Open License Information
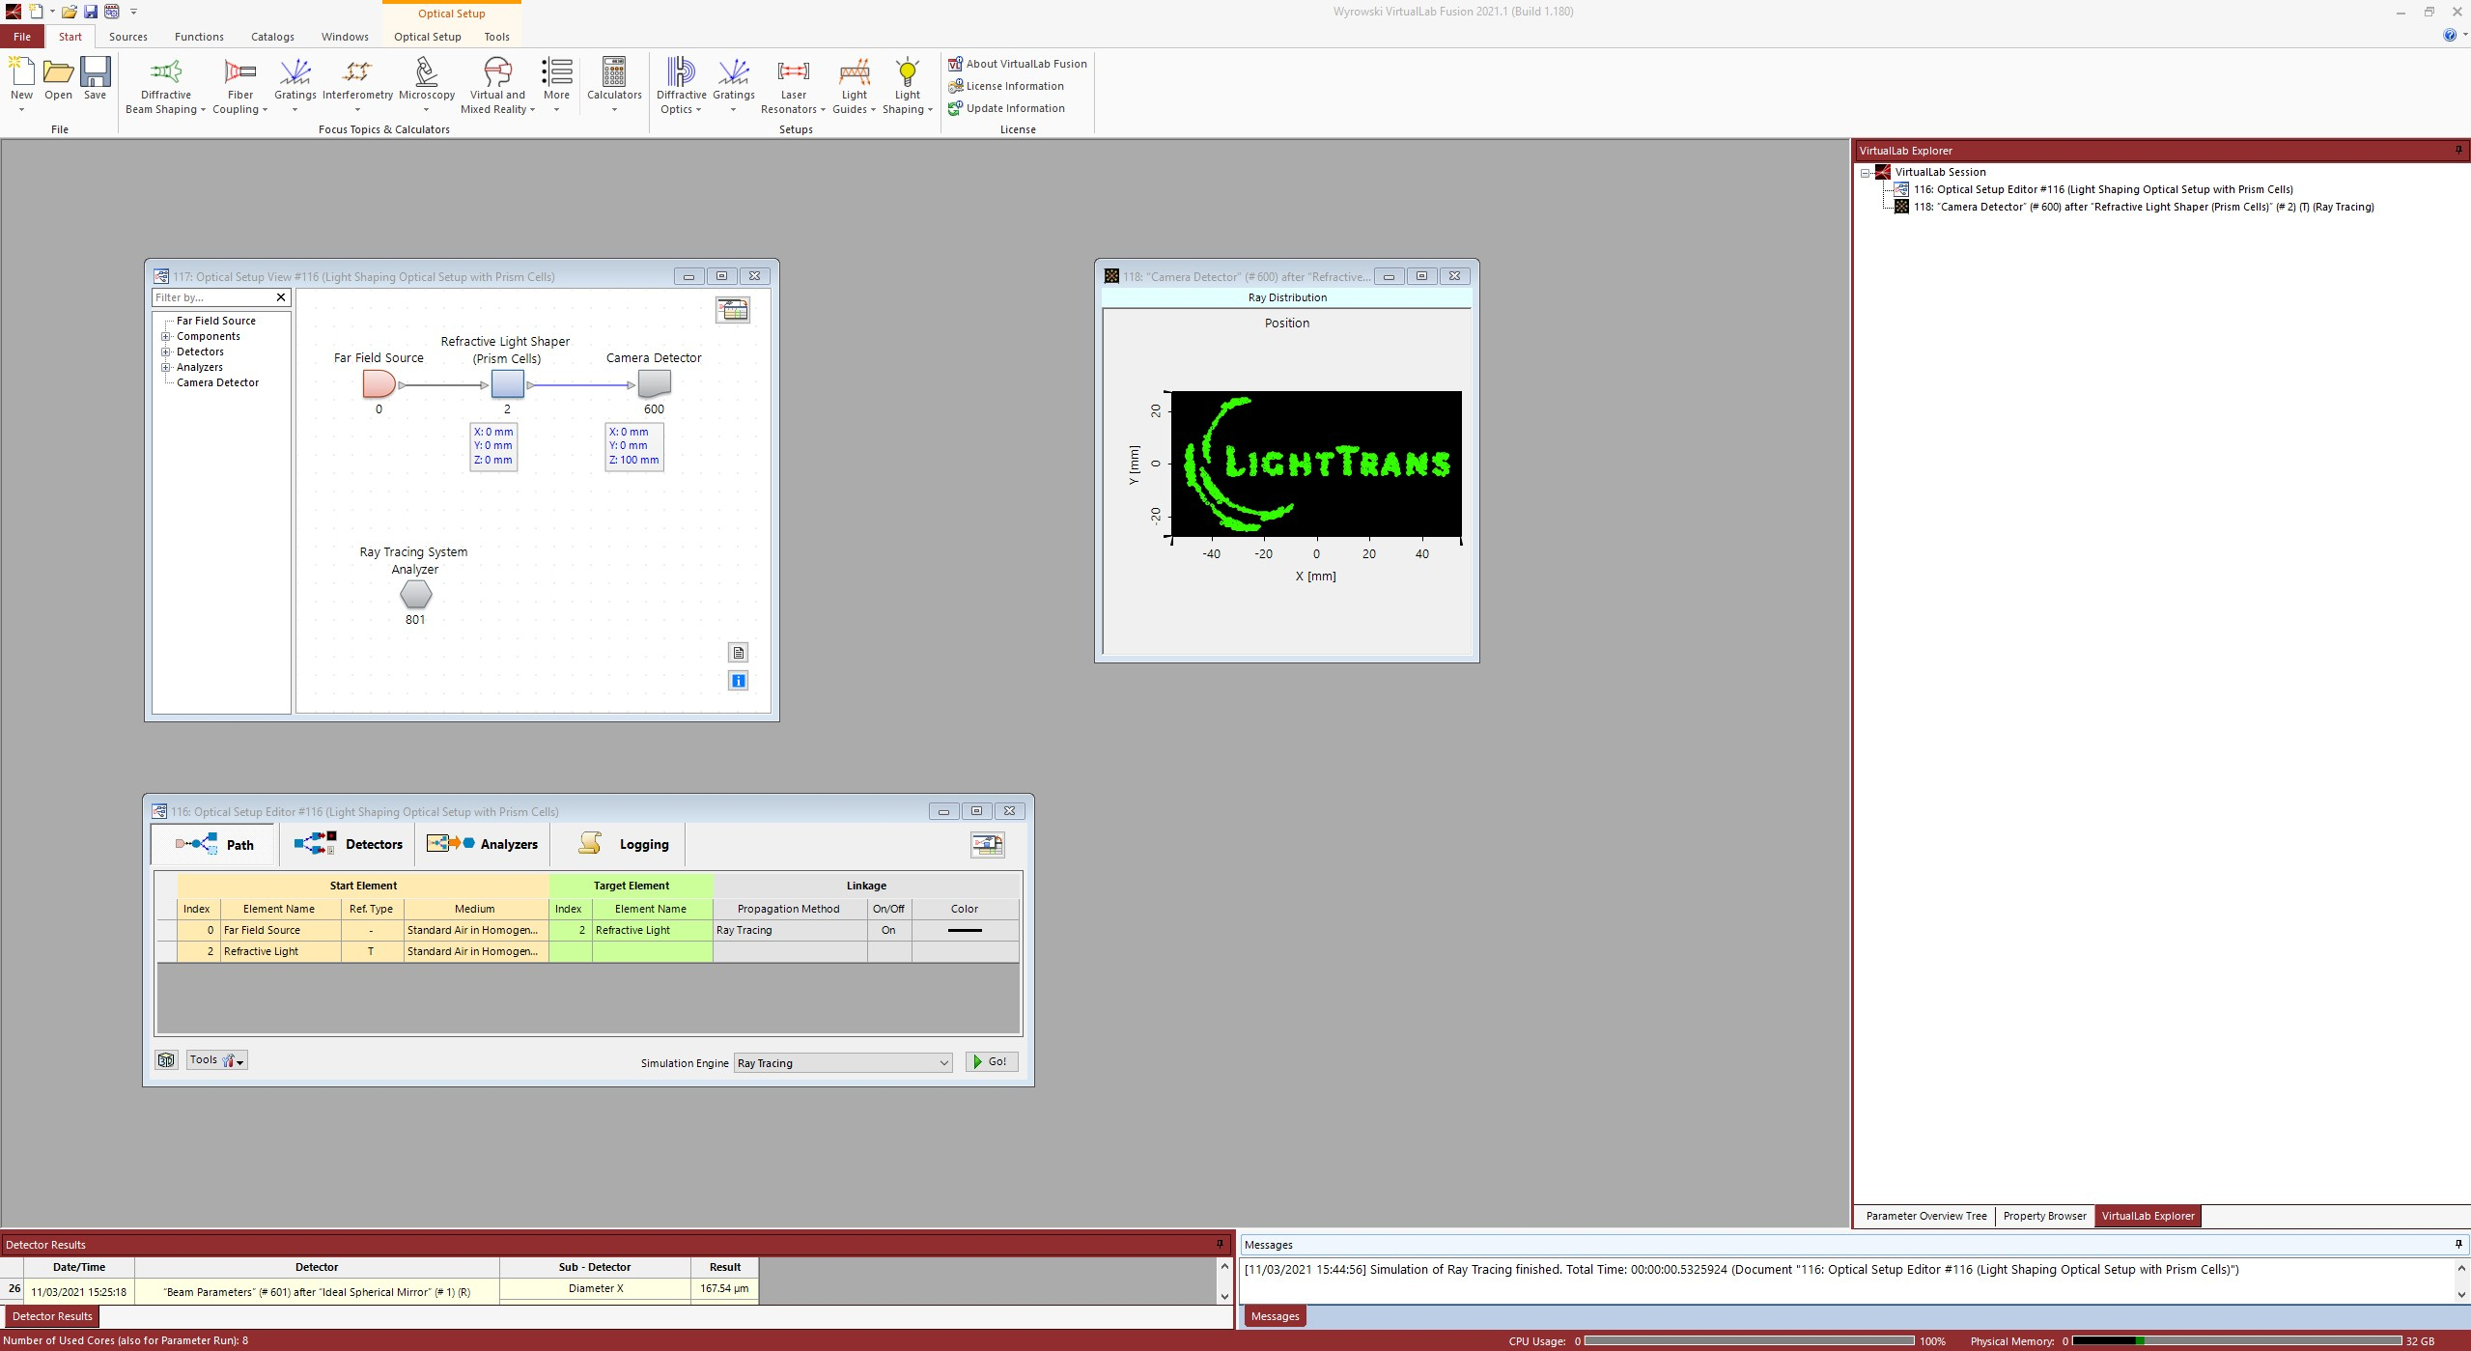The height and width of the screenshot is (1351, 2471). point(1005,86)
